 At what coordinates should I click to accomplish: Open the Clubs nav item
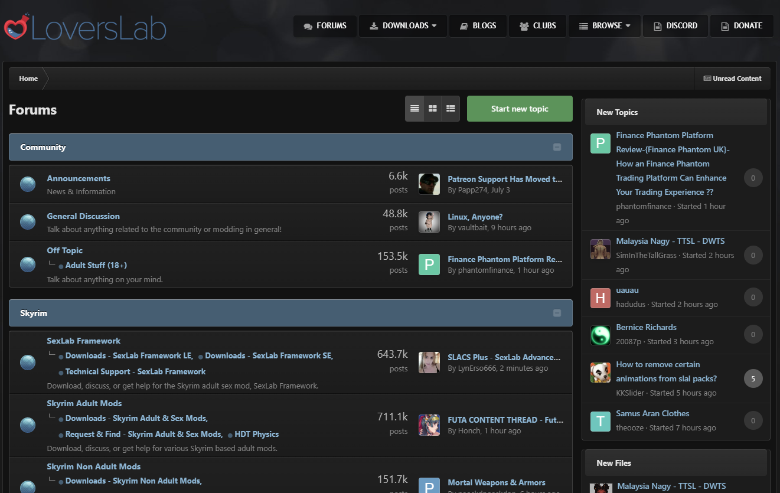(537, 26)
